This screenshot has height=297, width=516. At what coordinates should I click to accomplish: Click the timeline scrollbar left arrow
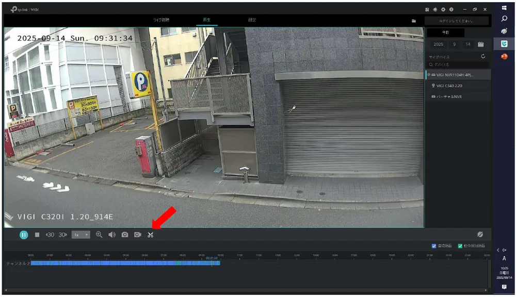[x=6, y=290]
